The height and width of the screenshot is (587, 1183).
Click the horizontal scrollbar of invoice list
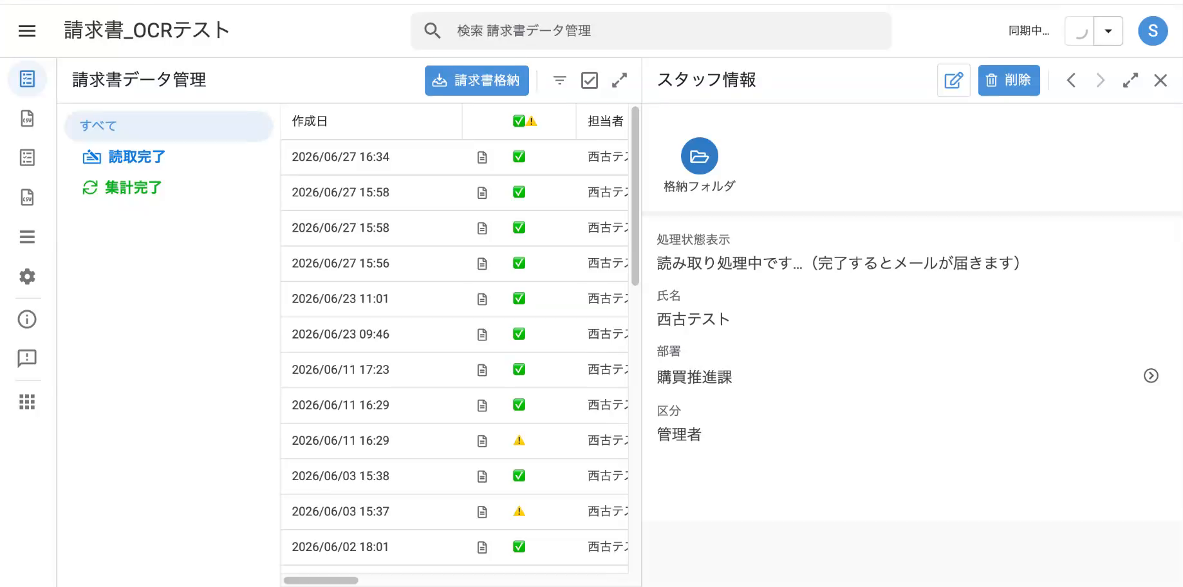click(x=321, y=580)
